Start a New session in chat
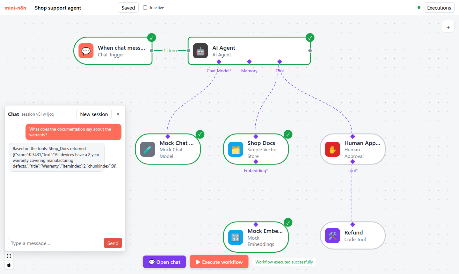Screen dimensions: 459x274 [x=94, y=114]
